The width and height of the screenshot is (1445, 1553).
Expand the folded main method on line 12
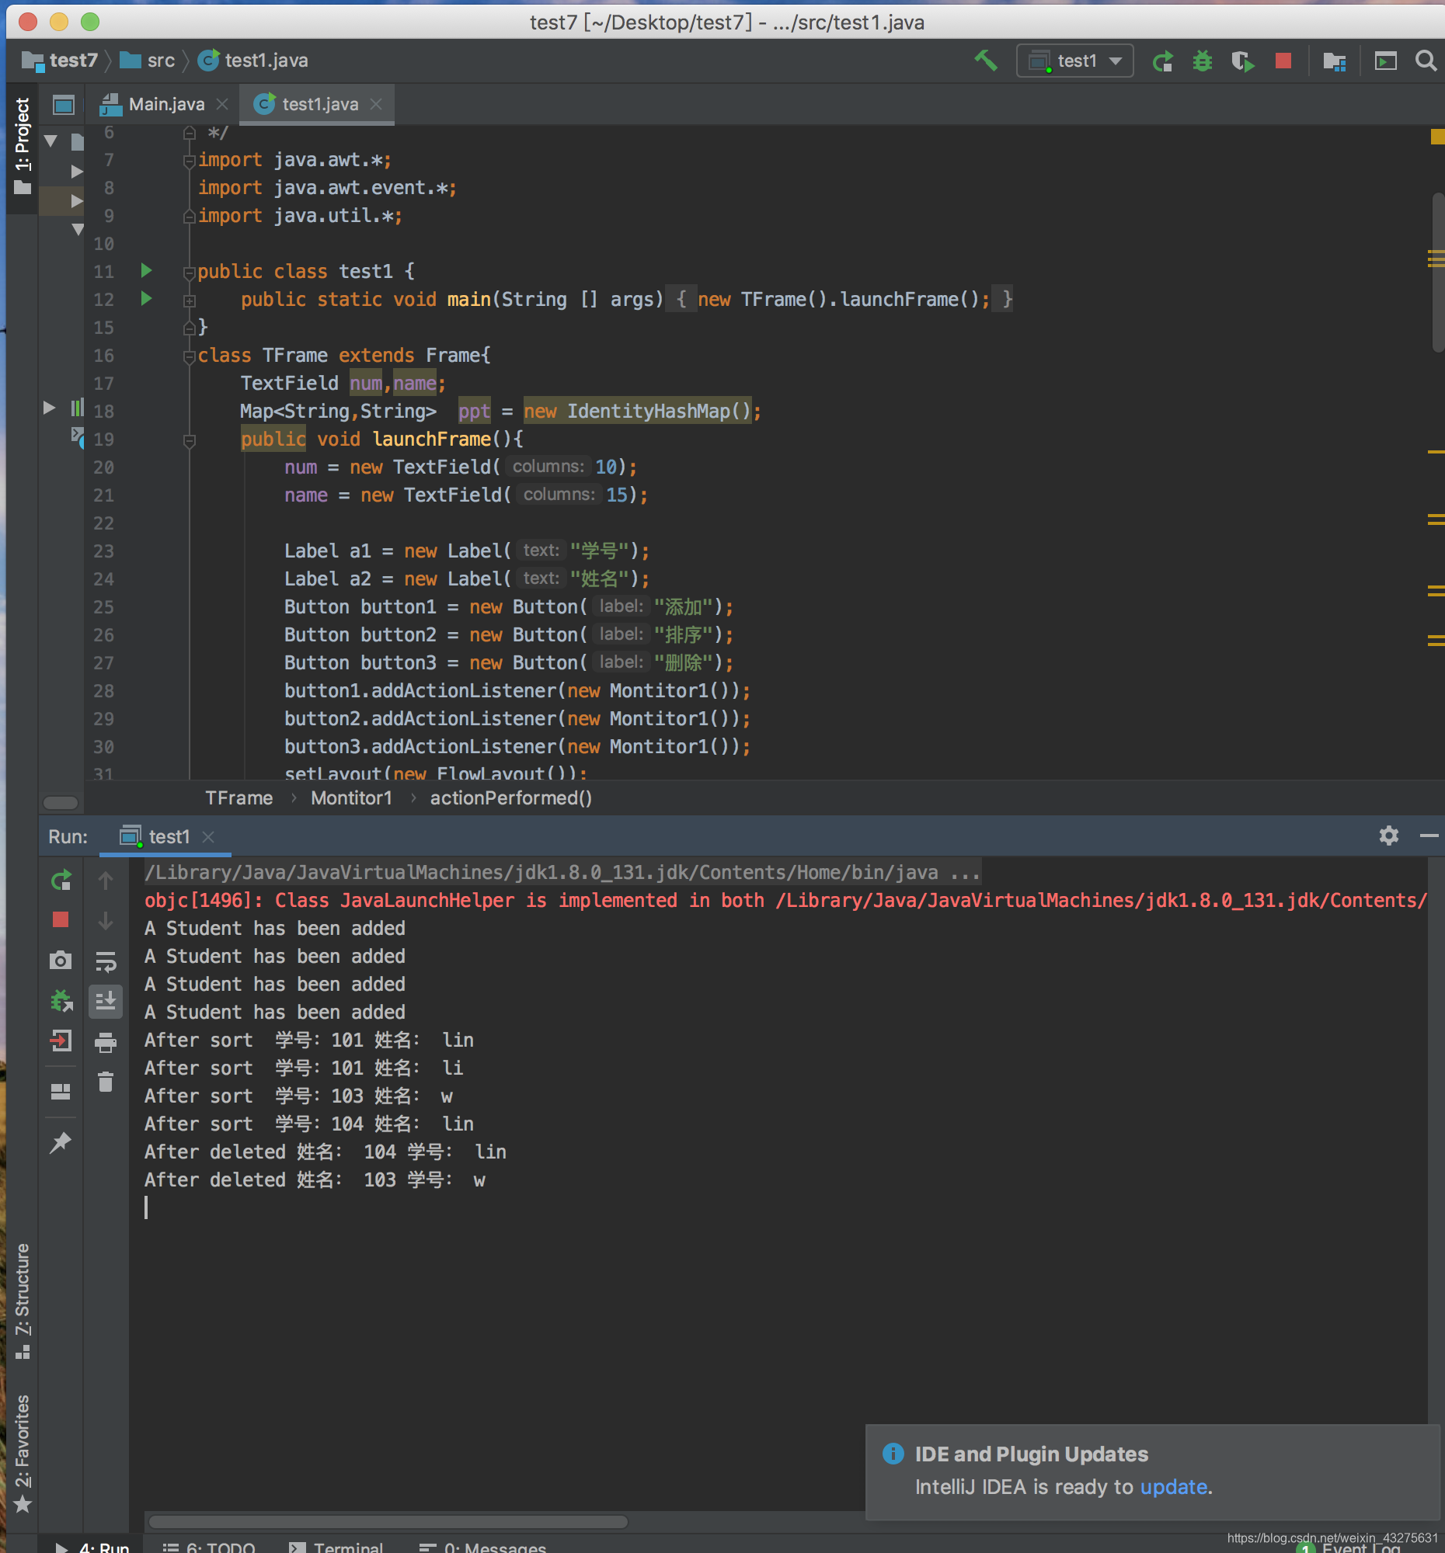pos(189,300)
